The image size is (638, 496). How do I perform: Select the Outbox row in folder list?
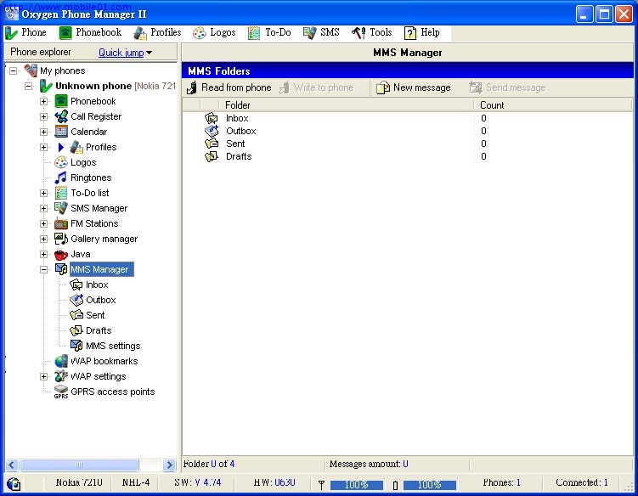click(x=407, y=131)
